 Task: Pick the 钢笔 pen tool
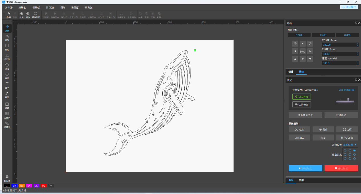[7, 95]
